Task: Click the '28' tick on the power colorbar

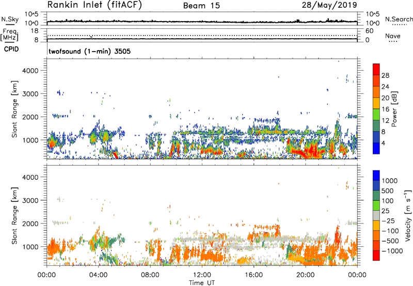Action: pyautogui.click(x=385, y=75)
